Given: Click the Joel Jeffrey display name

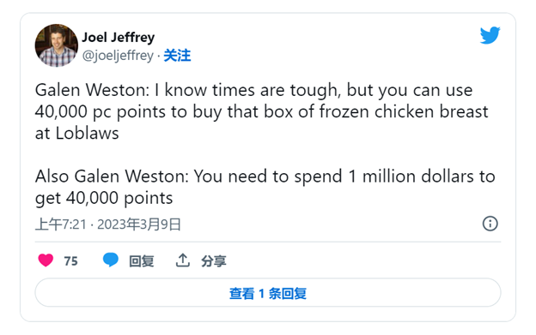Looking at the screenshot, I should pos(119,37).
